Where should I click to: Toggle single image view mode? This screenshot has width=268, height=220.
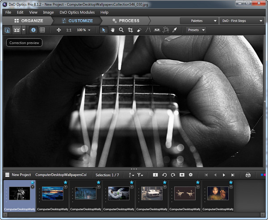click(8, 30)
